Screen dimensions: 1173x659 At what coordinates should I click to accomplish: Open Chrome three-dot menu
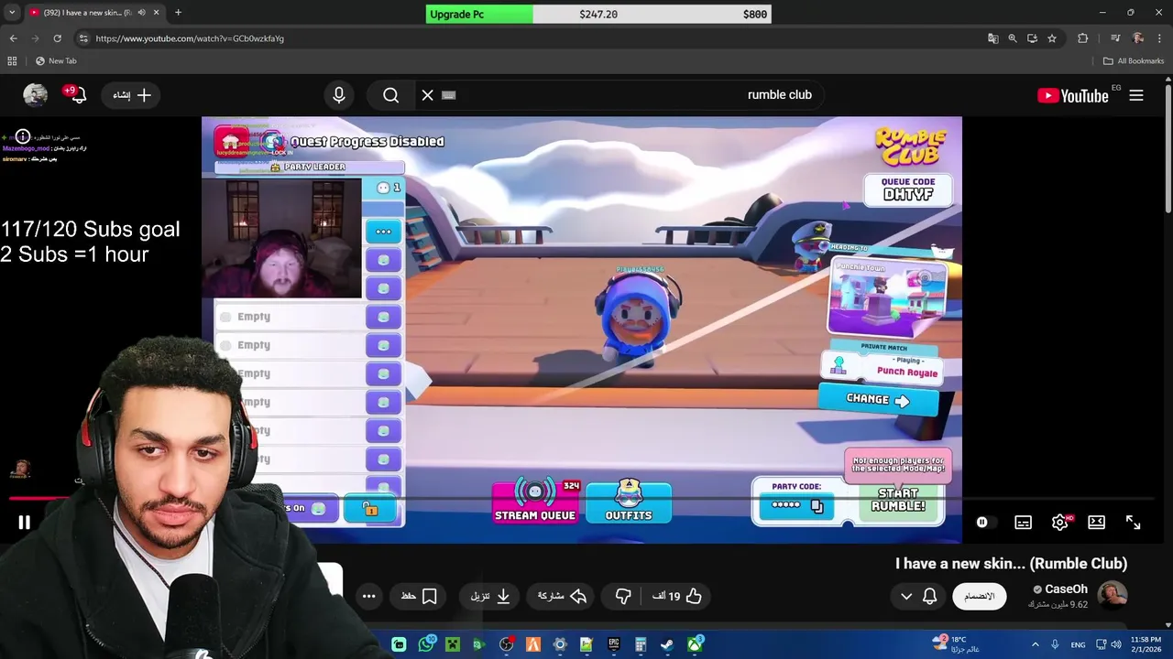tap(1160, 38)
